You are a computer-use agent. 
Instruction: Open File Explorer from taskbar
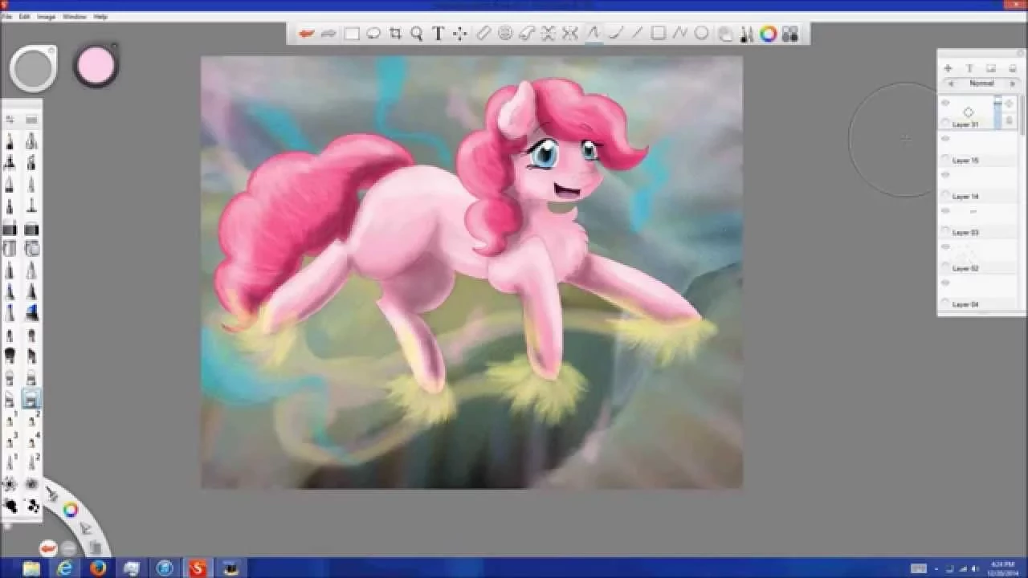click(x=31, y=568)
